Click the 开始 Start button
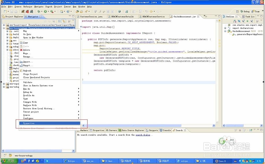265x164 pixels. pyautogui.click(x=9, y=161)
